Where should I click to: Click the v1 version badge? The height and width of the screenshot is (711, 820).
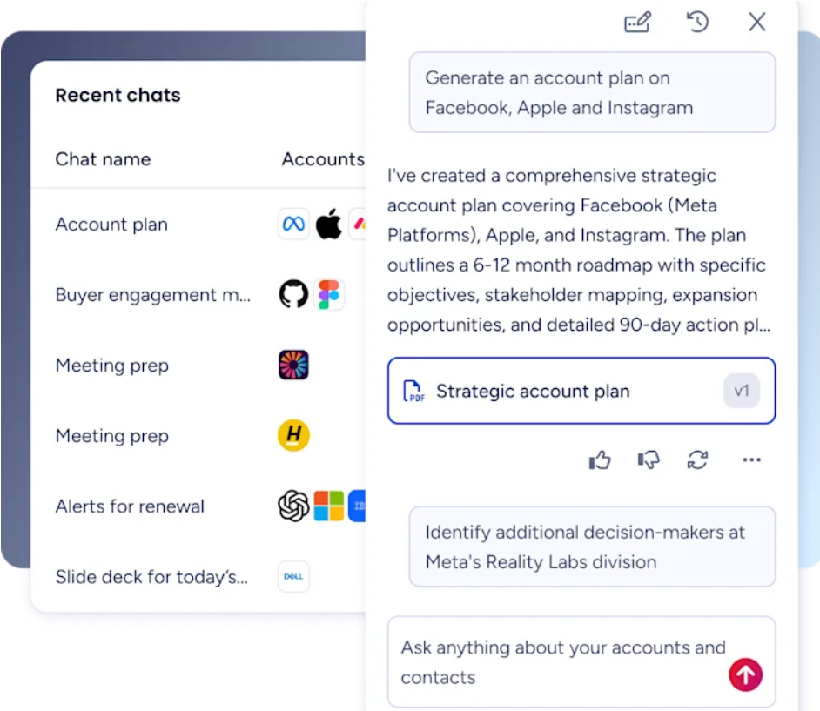click(742, 391)
